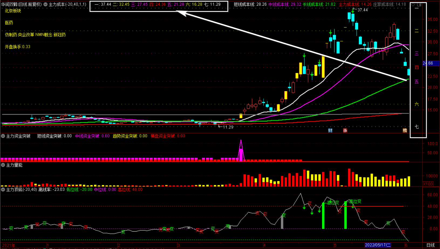Click the 37.44 high price marker
The image size is (440, 249).
pyautogui.click(x=362, y=10)
